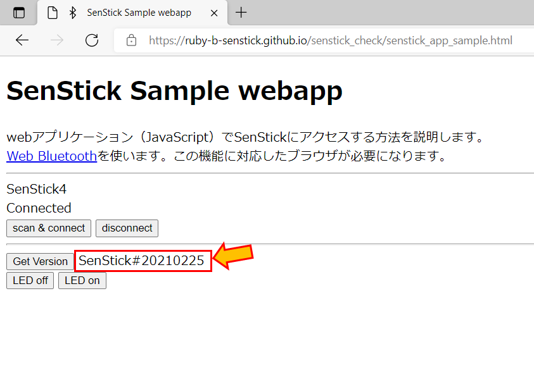Select the Connected status text

(39, 208)
